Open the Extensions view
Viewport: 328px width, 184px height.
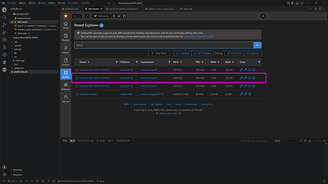[4, 40]
